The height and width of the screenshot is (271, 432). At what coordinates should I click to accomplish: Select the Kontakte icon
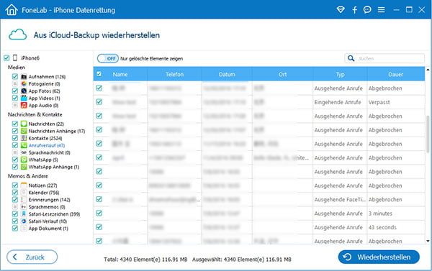24,138
